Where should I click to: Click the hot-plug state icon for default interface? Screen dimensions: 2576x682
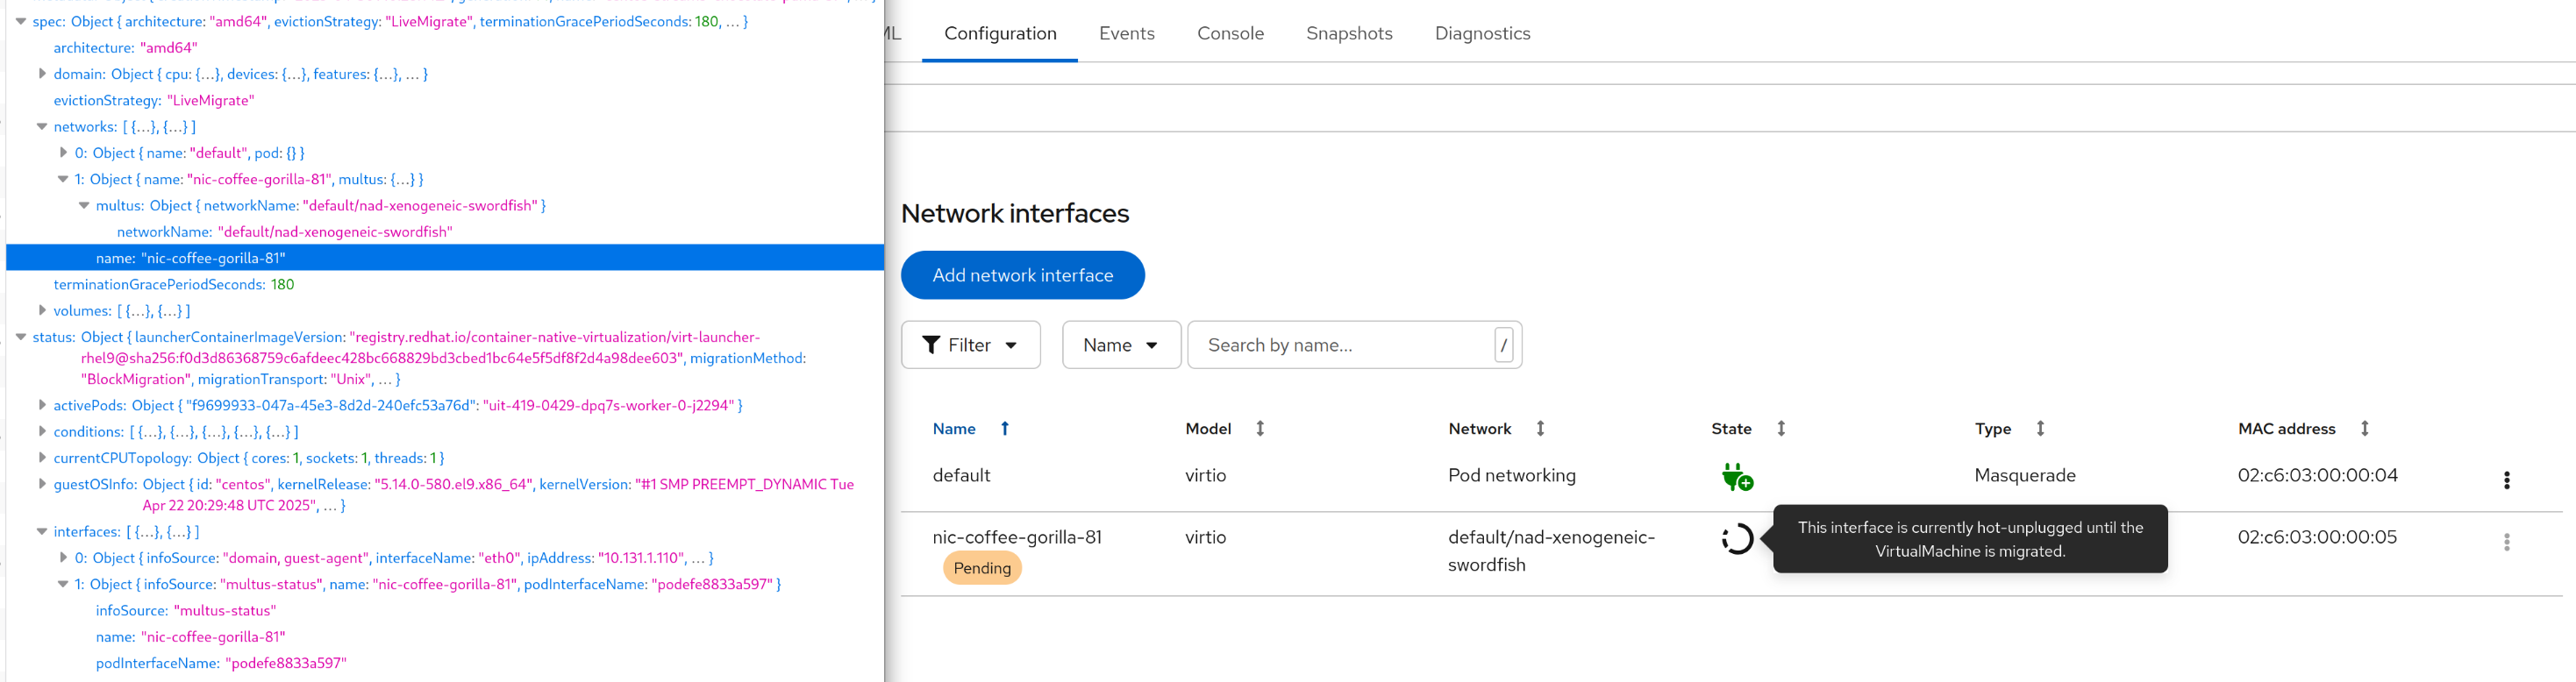tap(1737, 477)
